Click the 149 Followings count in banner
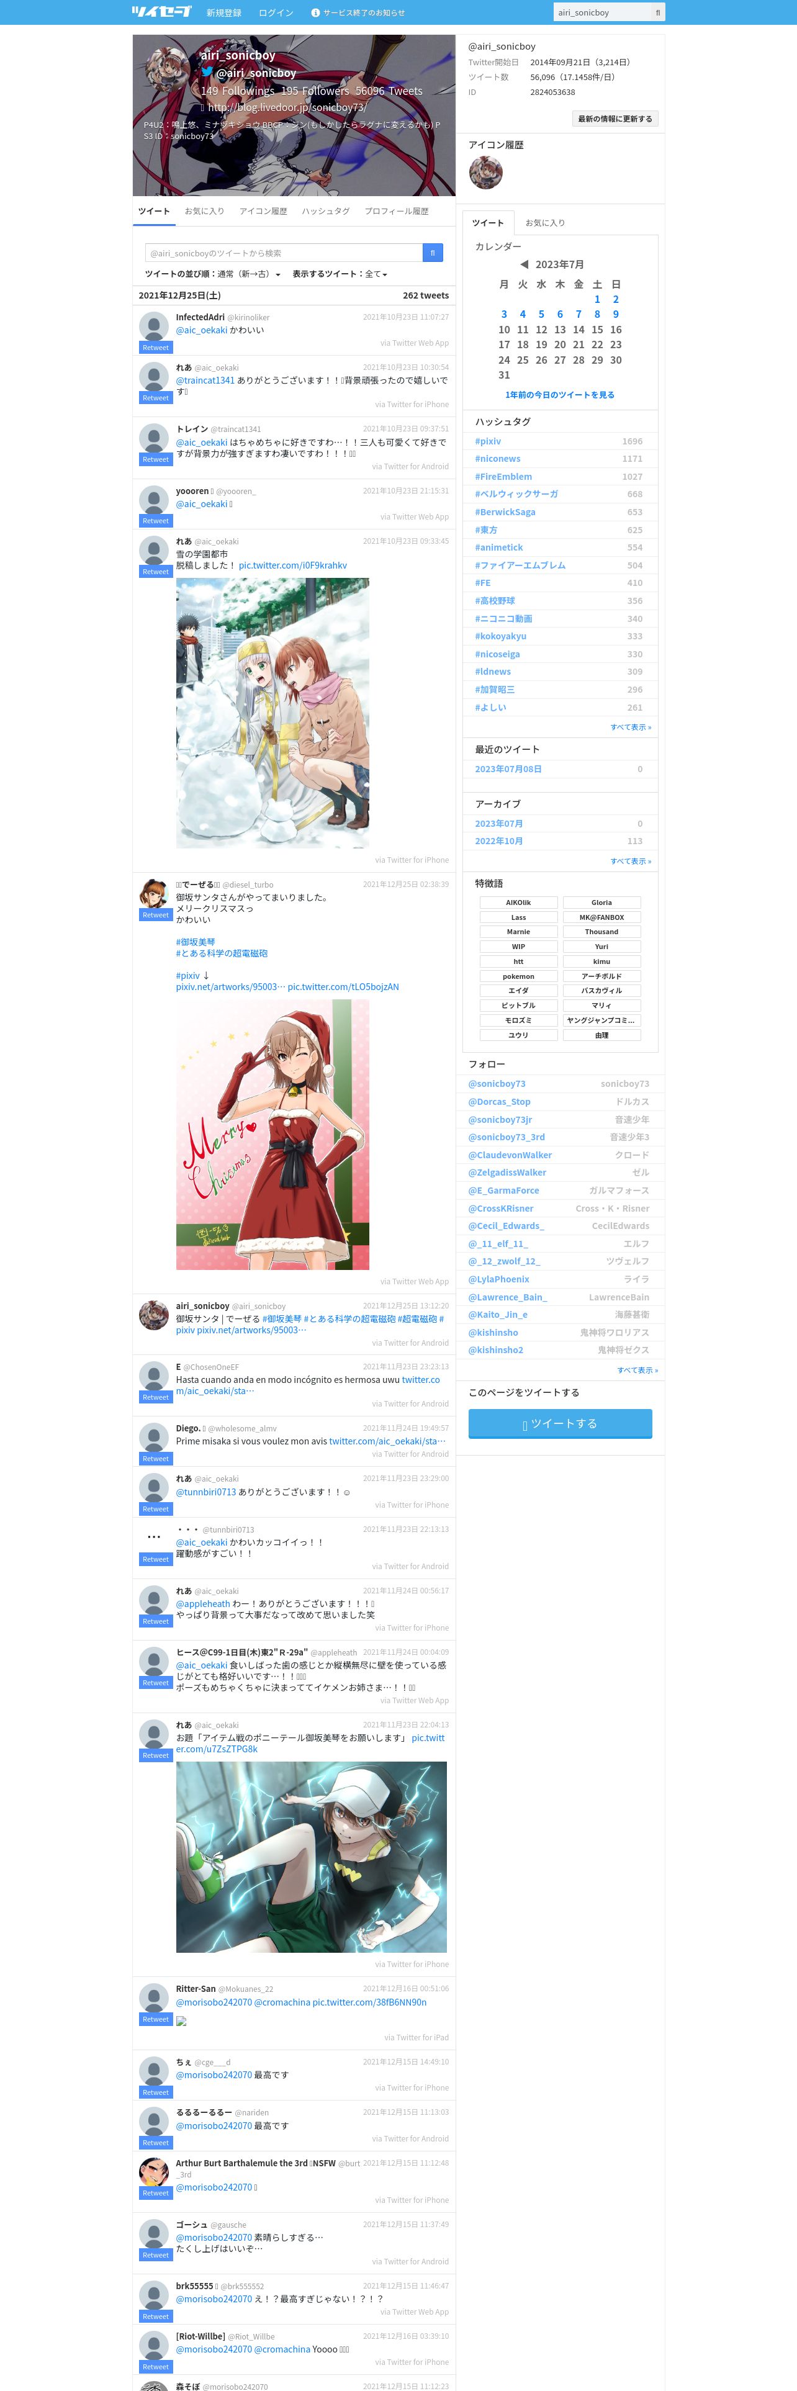 (238, 91)
